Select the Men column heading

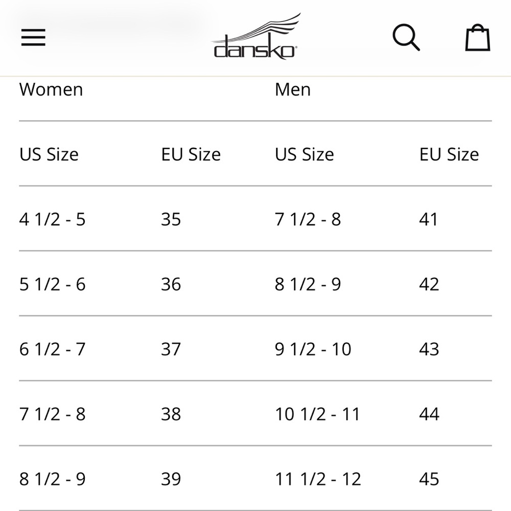pyautogui.click(x=293, y=89)
